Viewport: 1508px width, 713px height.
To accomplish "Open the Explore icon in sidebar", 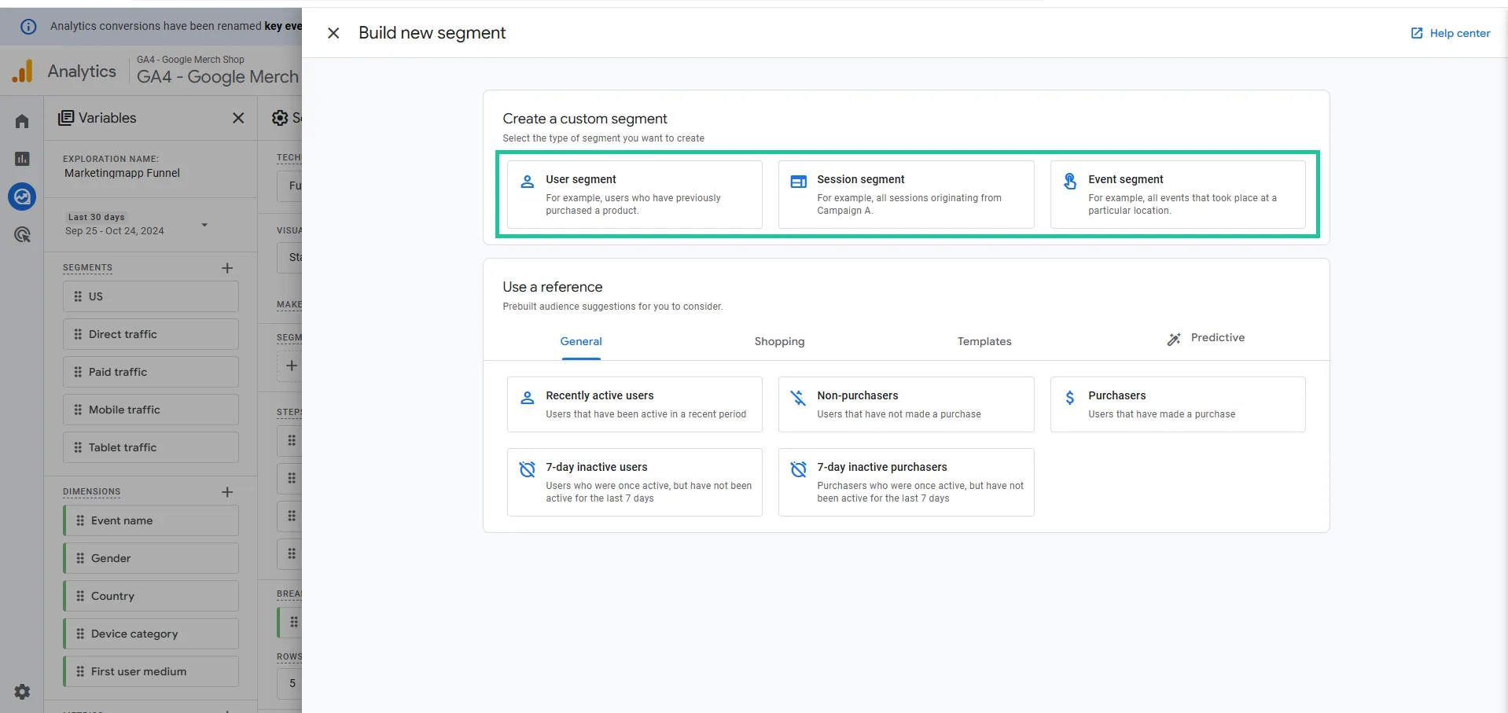I will pyautogui.click(x=22, y=197).
